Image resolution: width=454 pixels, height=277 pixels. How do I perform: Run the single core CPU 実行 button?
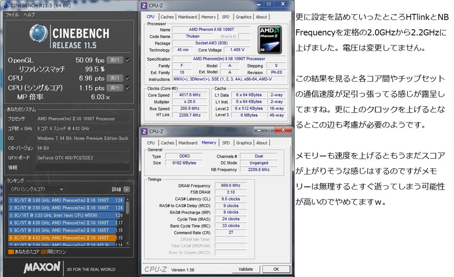tap(115, 87)
